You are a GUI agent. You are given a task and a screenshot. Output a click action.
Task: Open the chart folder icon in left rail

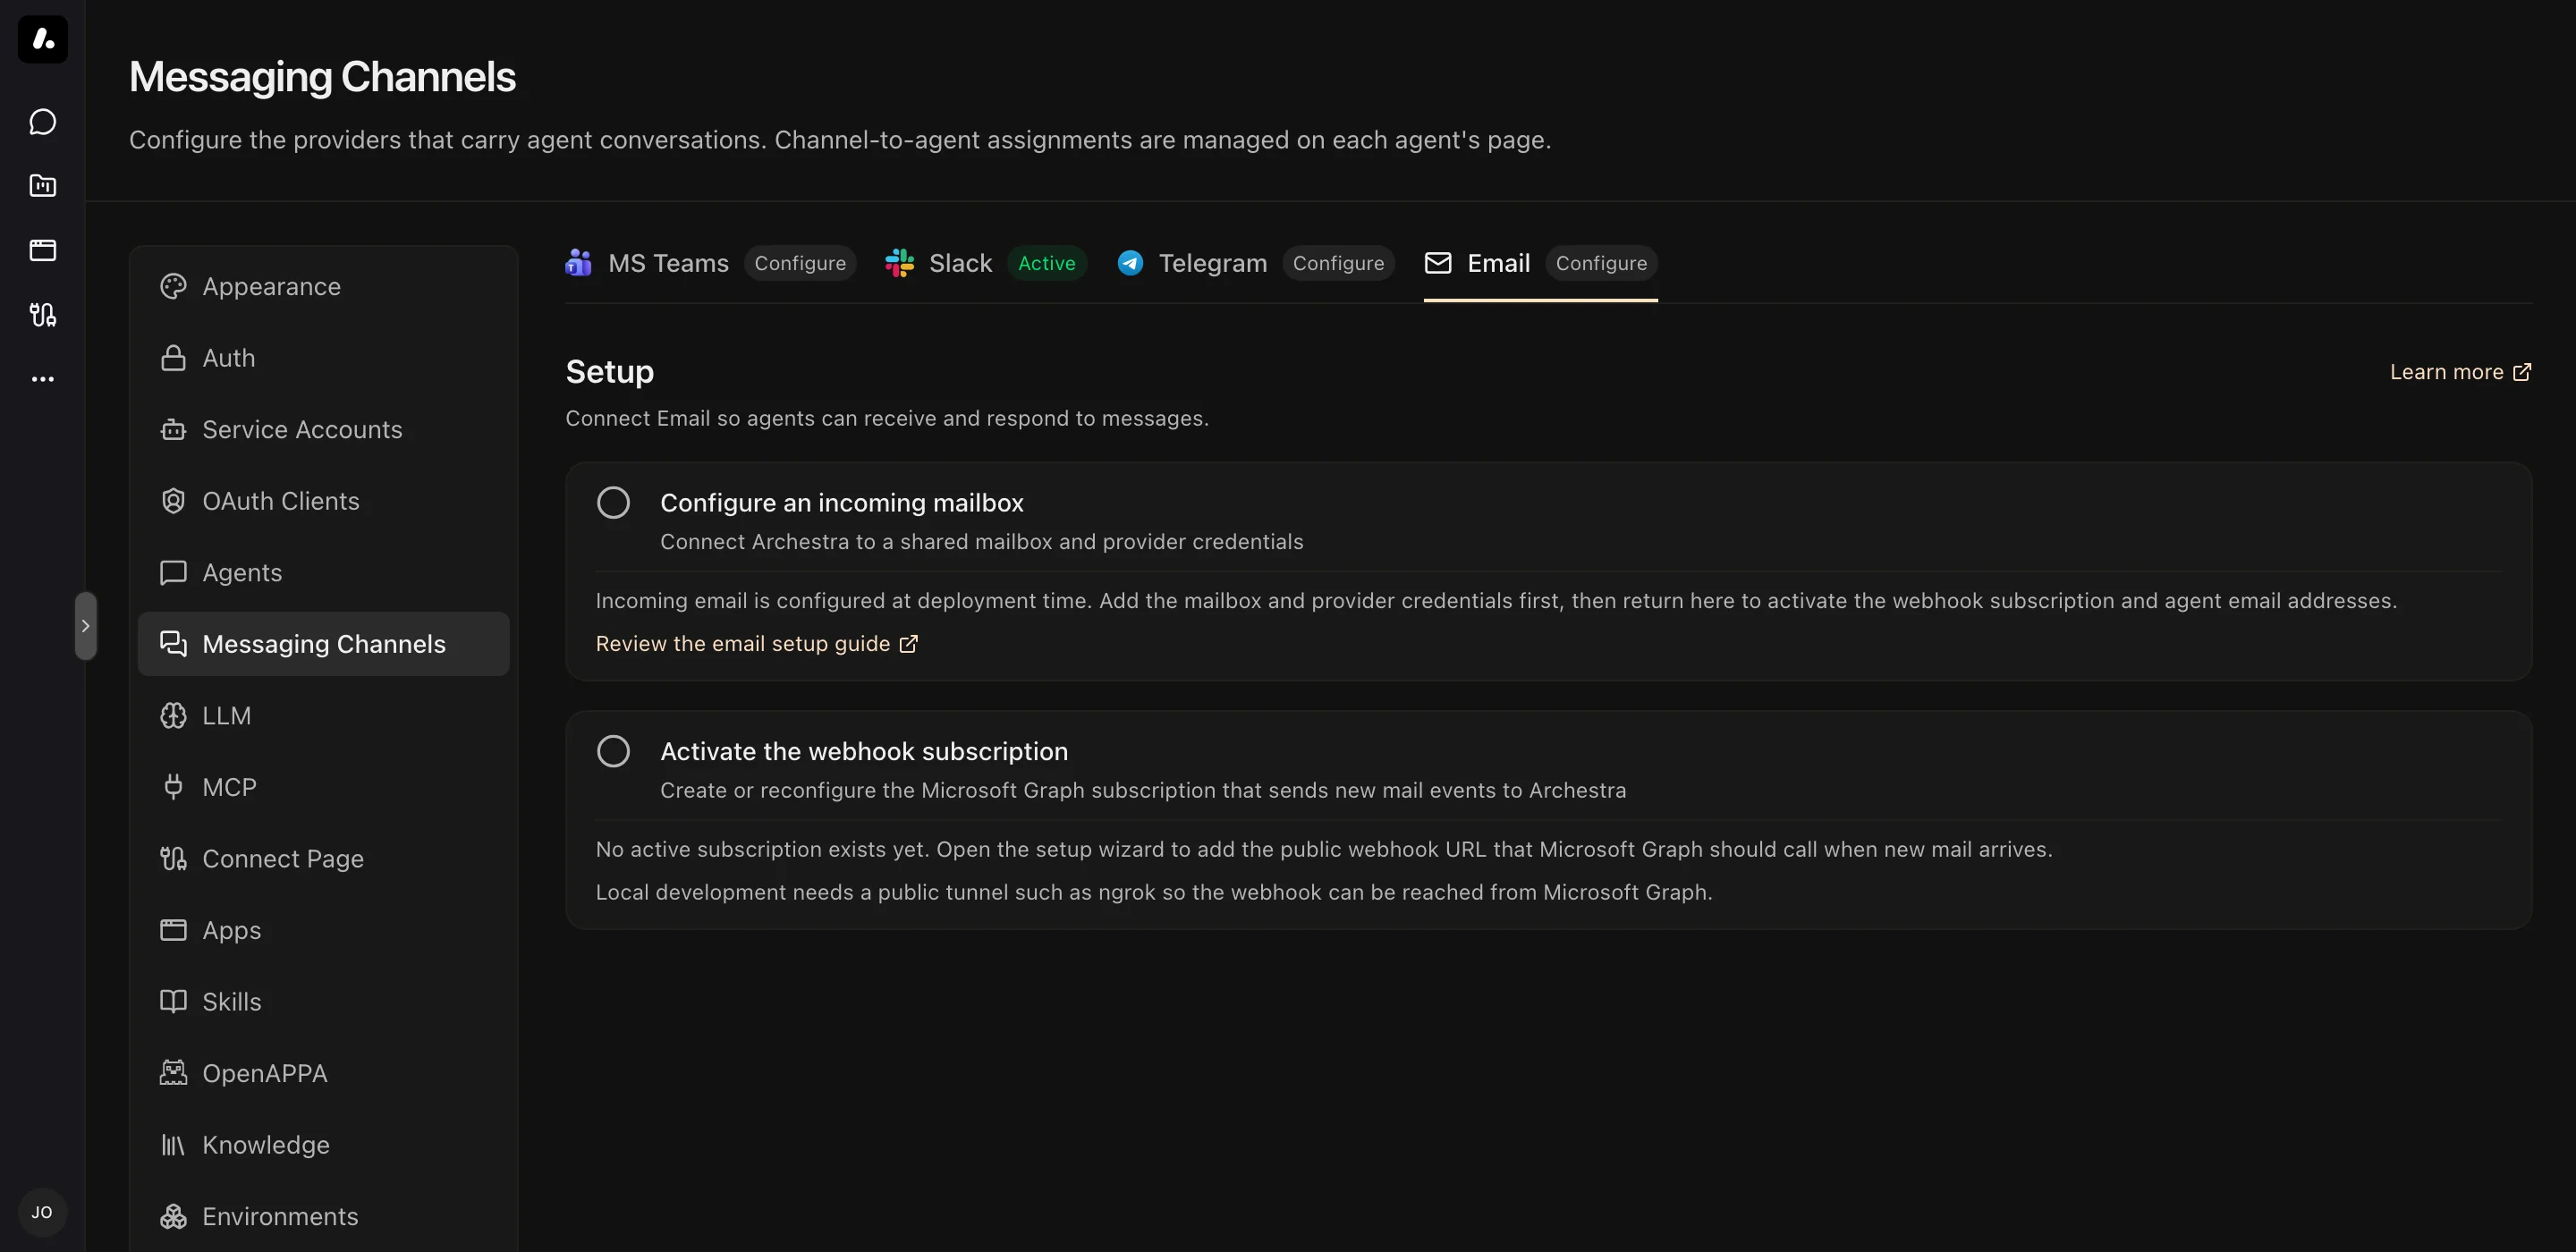(43, 186)
